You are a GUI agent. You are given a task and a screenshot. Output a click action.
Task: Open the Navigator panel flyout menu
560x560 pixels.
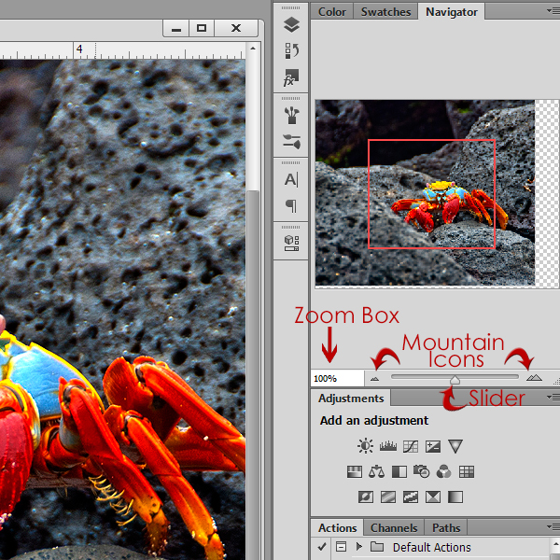click(553, 12)
